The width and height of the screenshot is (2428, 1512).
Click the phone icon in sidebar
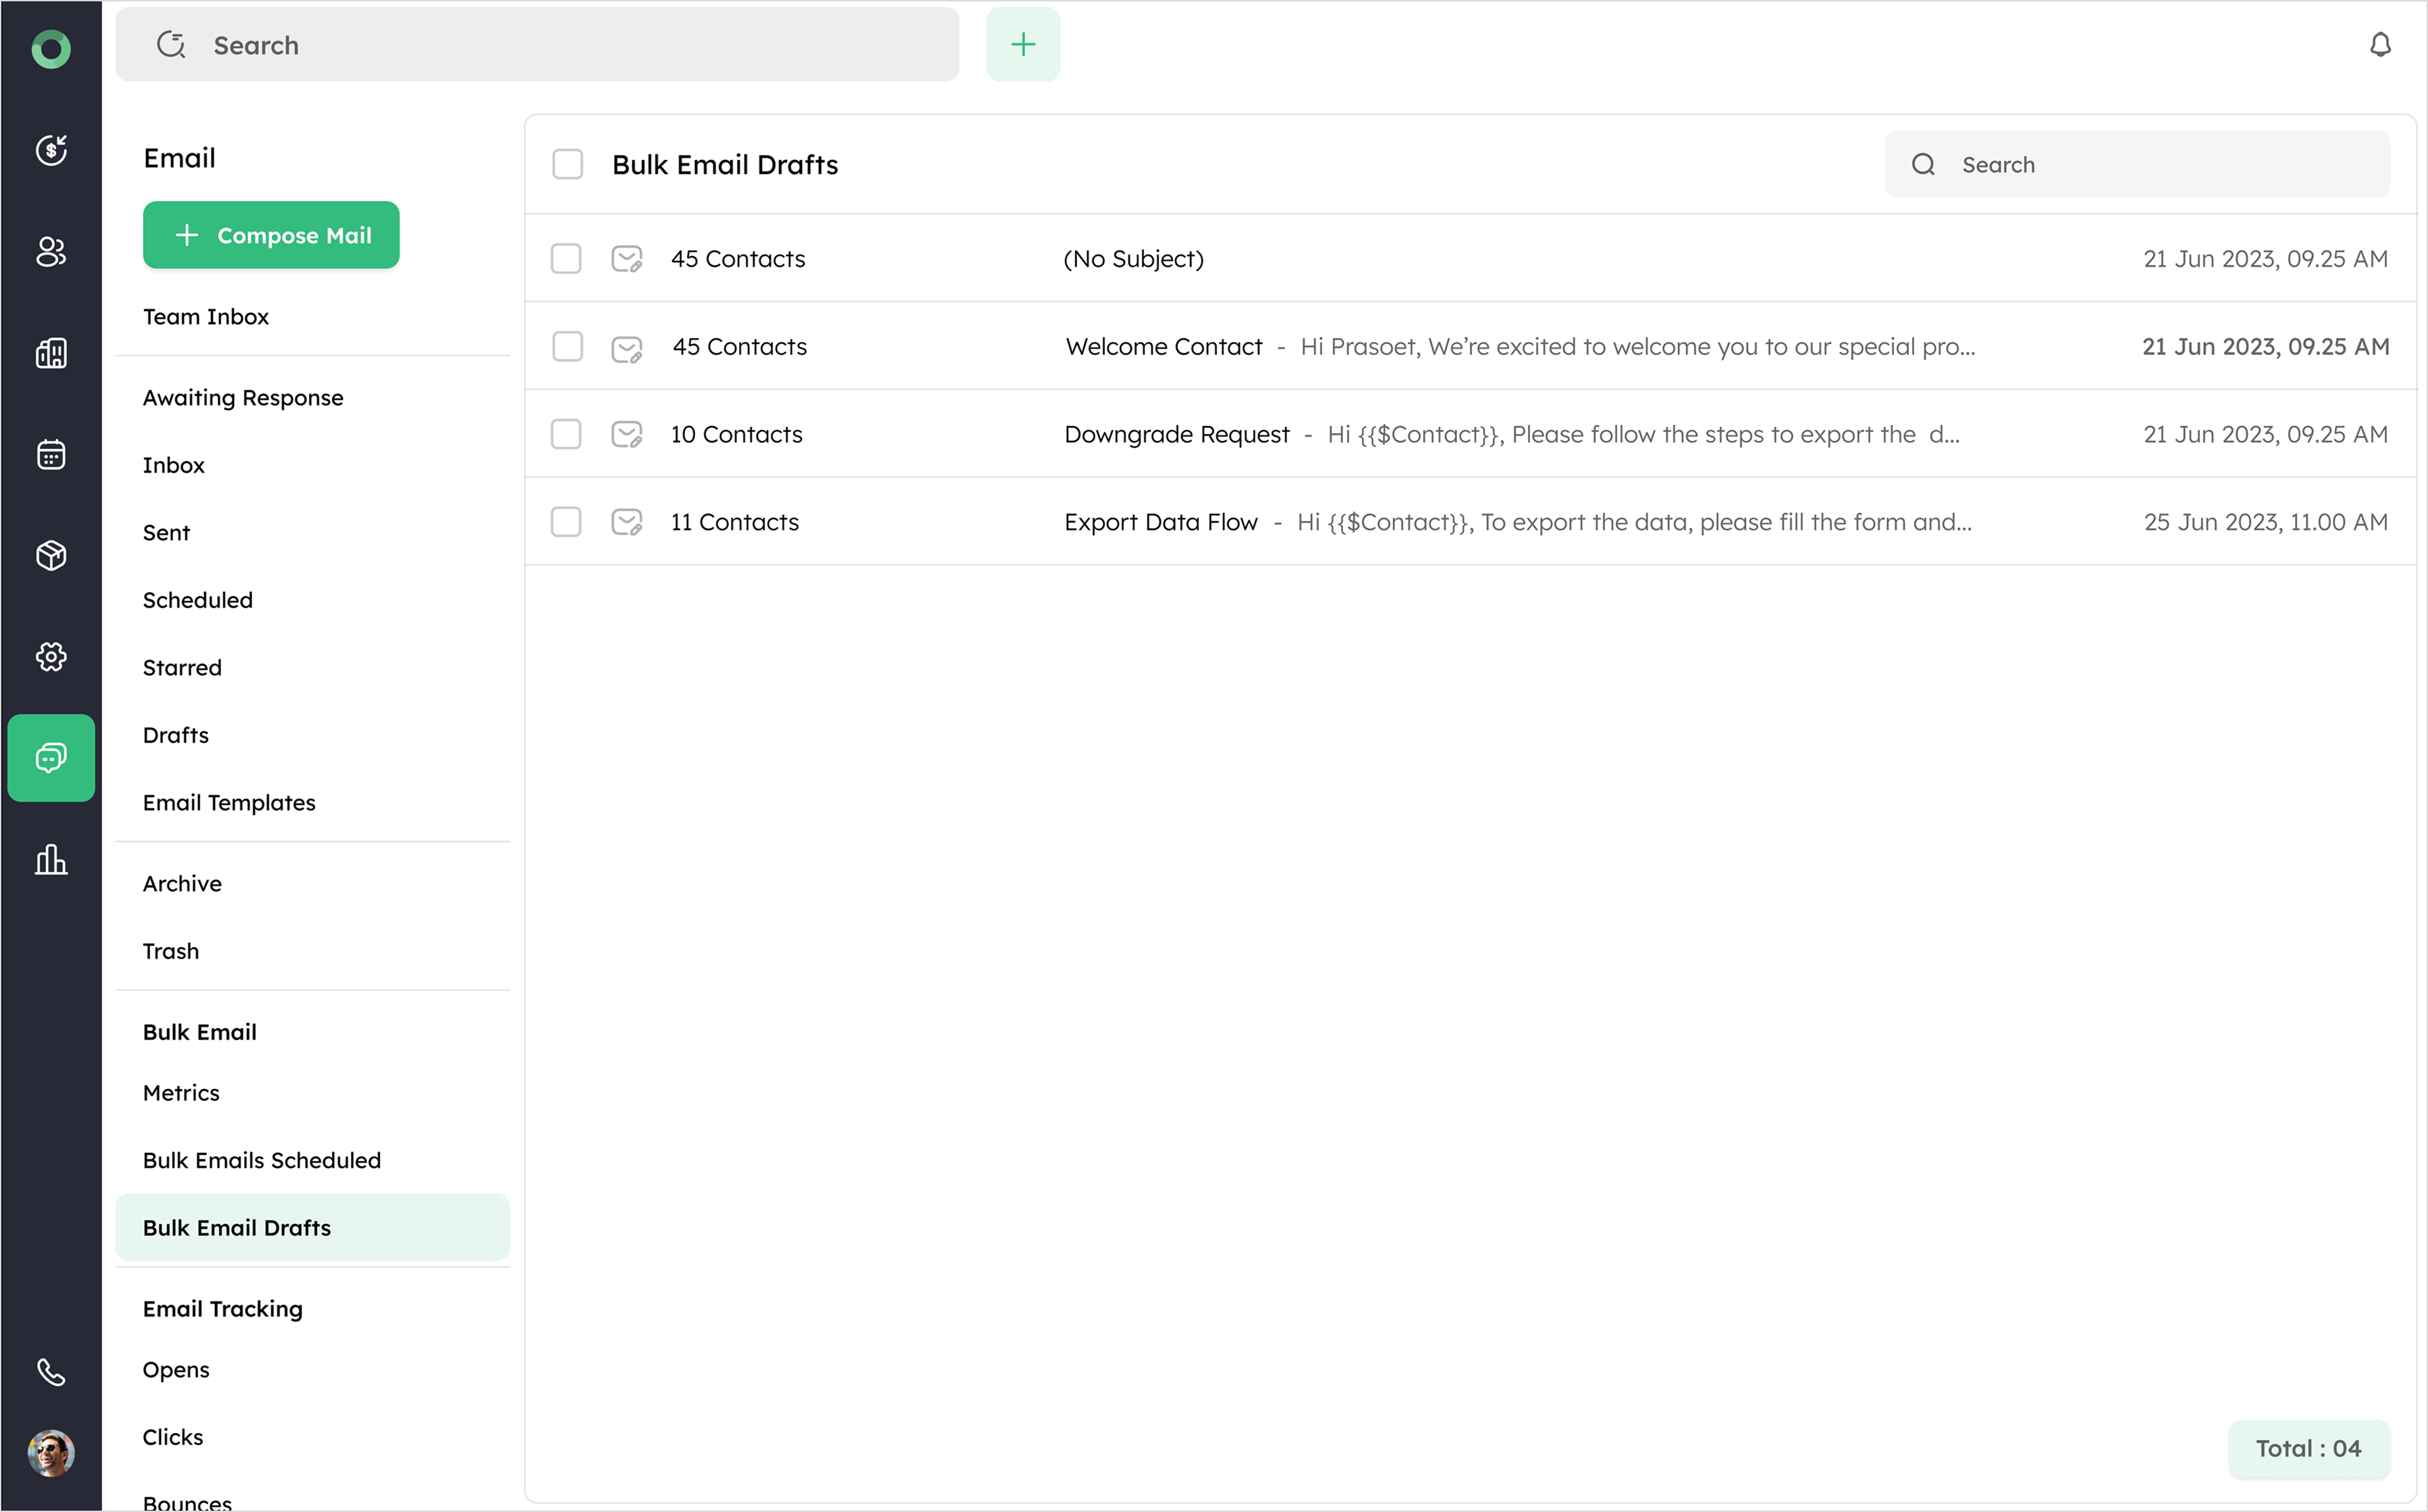tap(51, 1372)
